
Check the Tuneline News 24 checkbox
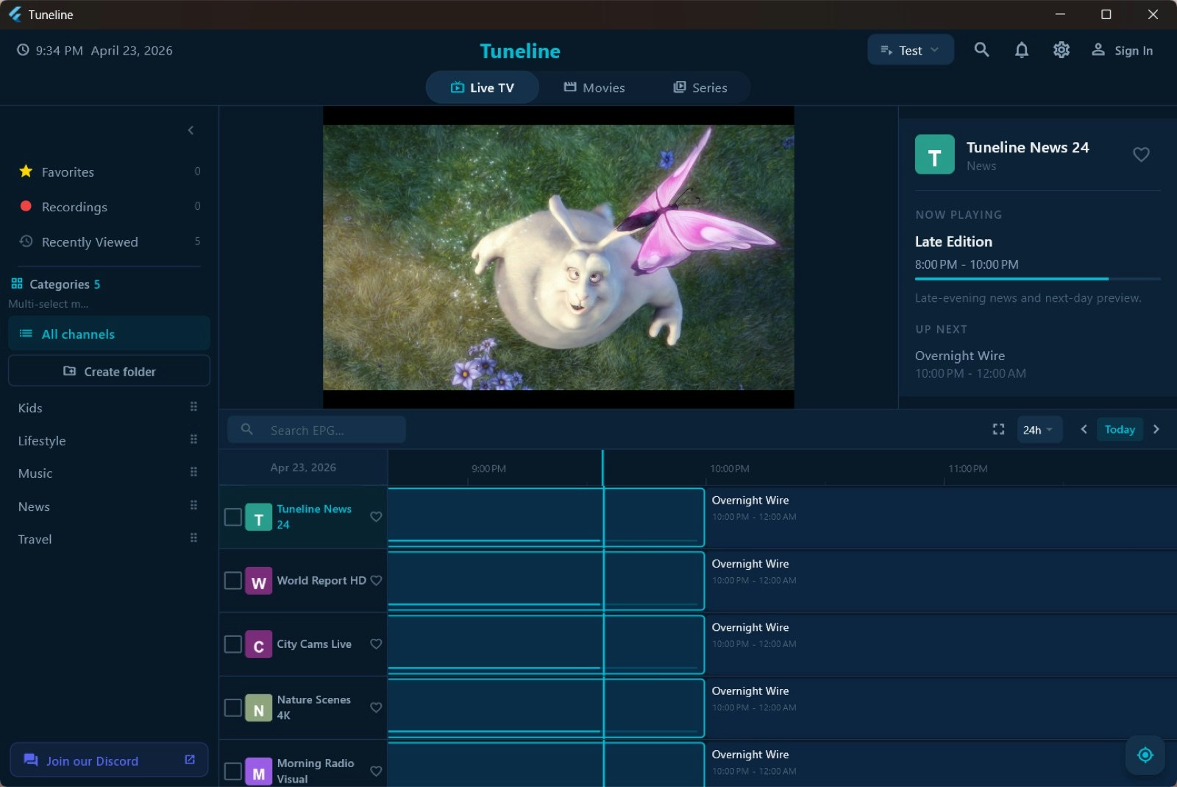[x=232, y=517]
